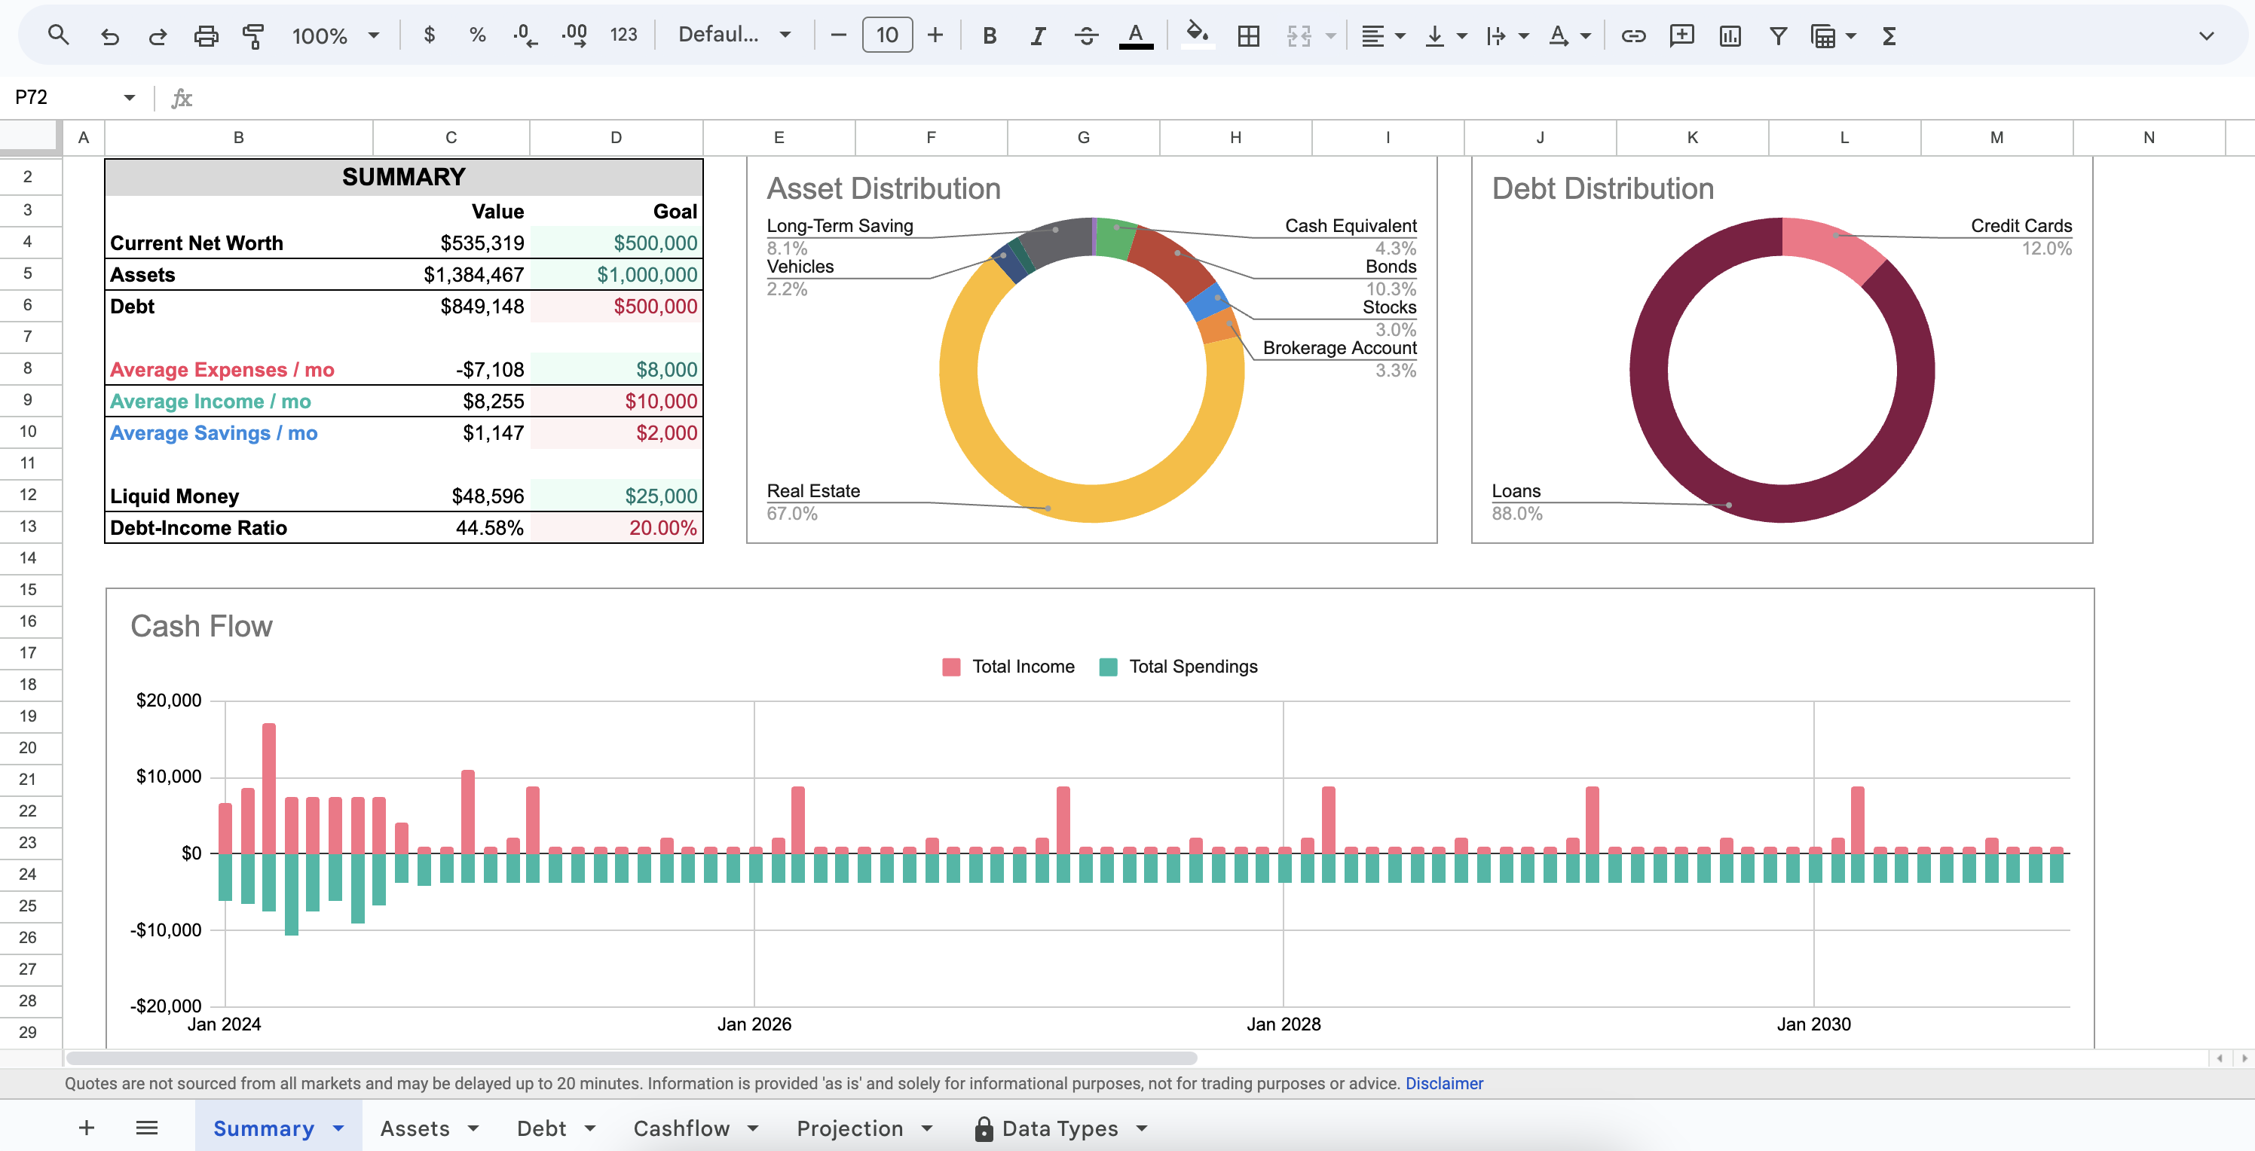Redo the last action

click(x=158, y=36)
